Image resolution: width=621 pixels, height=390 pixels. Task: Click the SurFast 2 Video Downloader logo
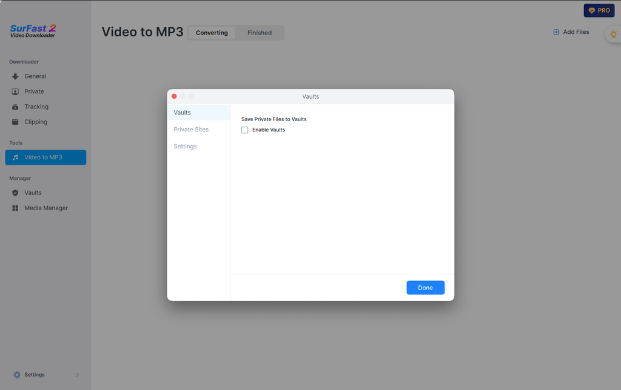click(x=33, y=31)
